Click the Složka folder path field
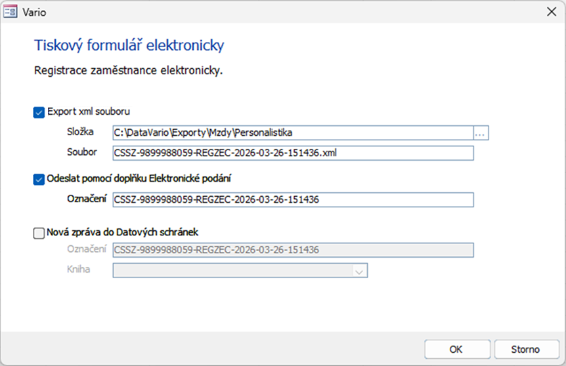 pos(293,133)
